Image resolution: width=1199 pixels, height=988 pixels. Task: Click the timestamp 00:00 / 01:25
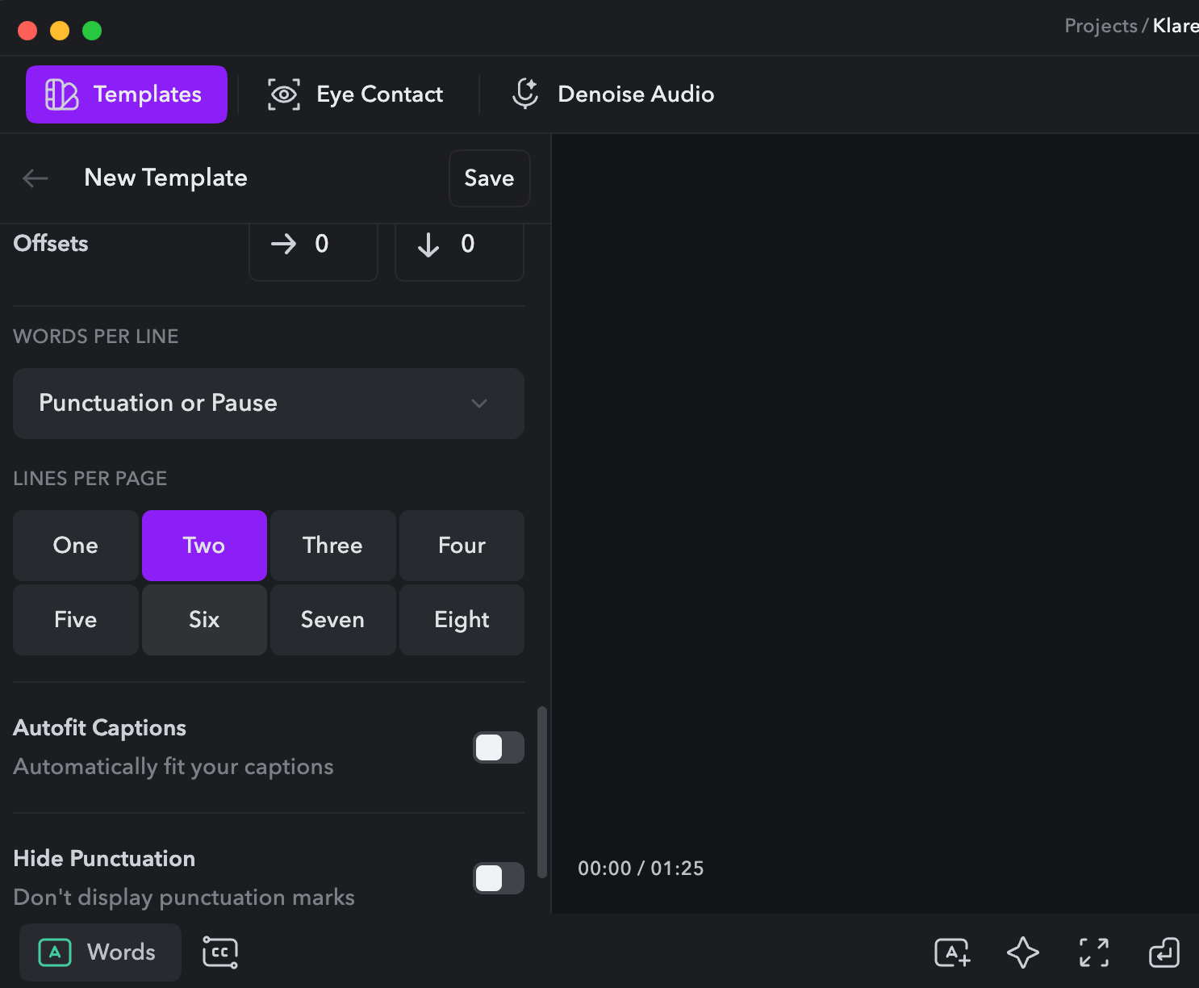641,869
